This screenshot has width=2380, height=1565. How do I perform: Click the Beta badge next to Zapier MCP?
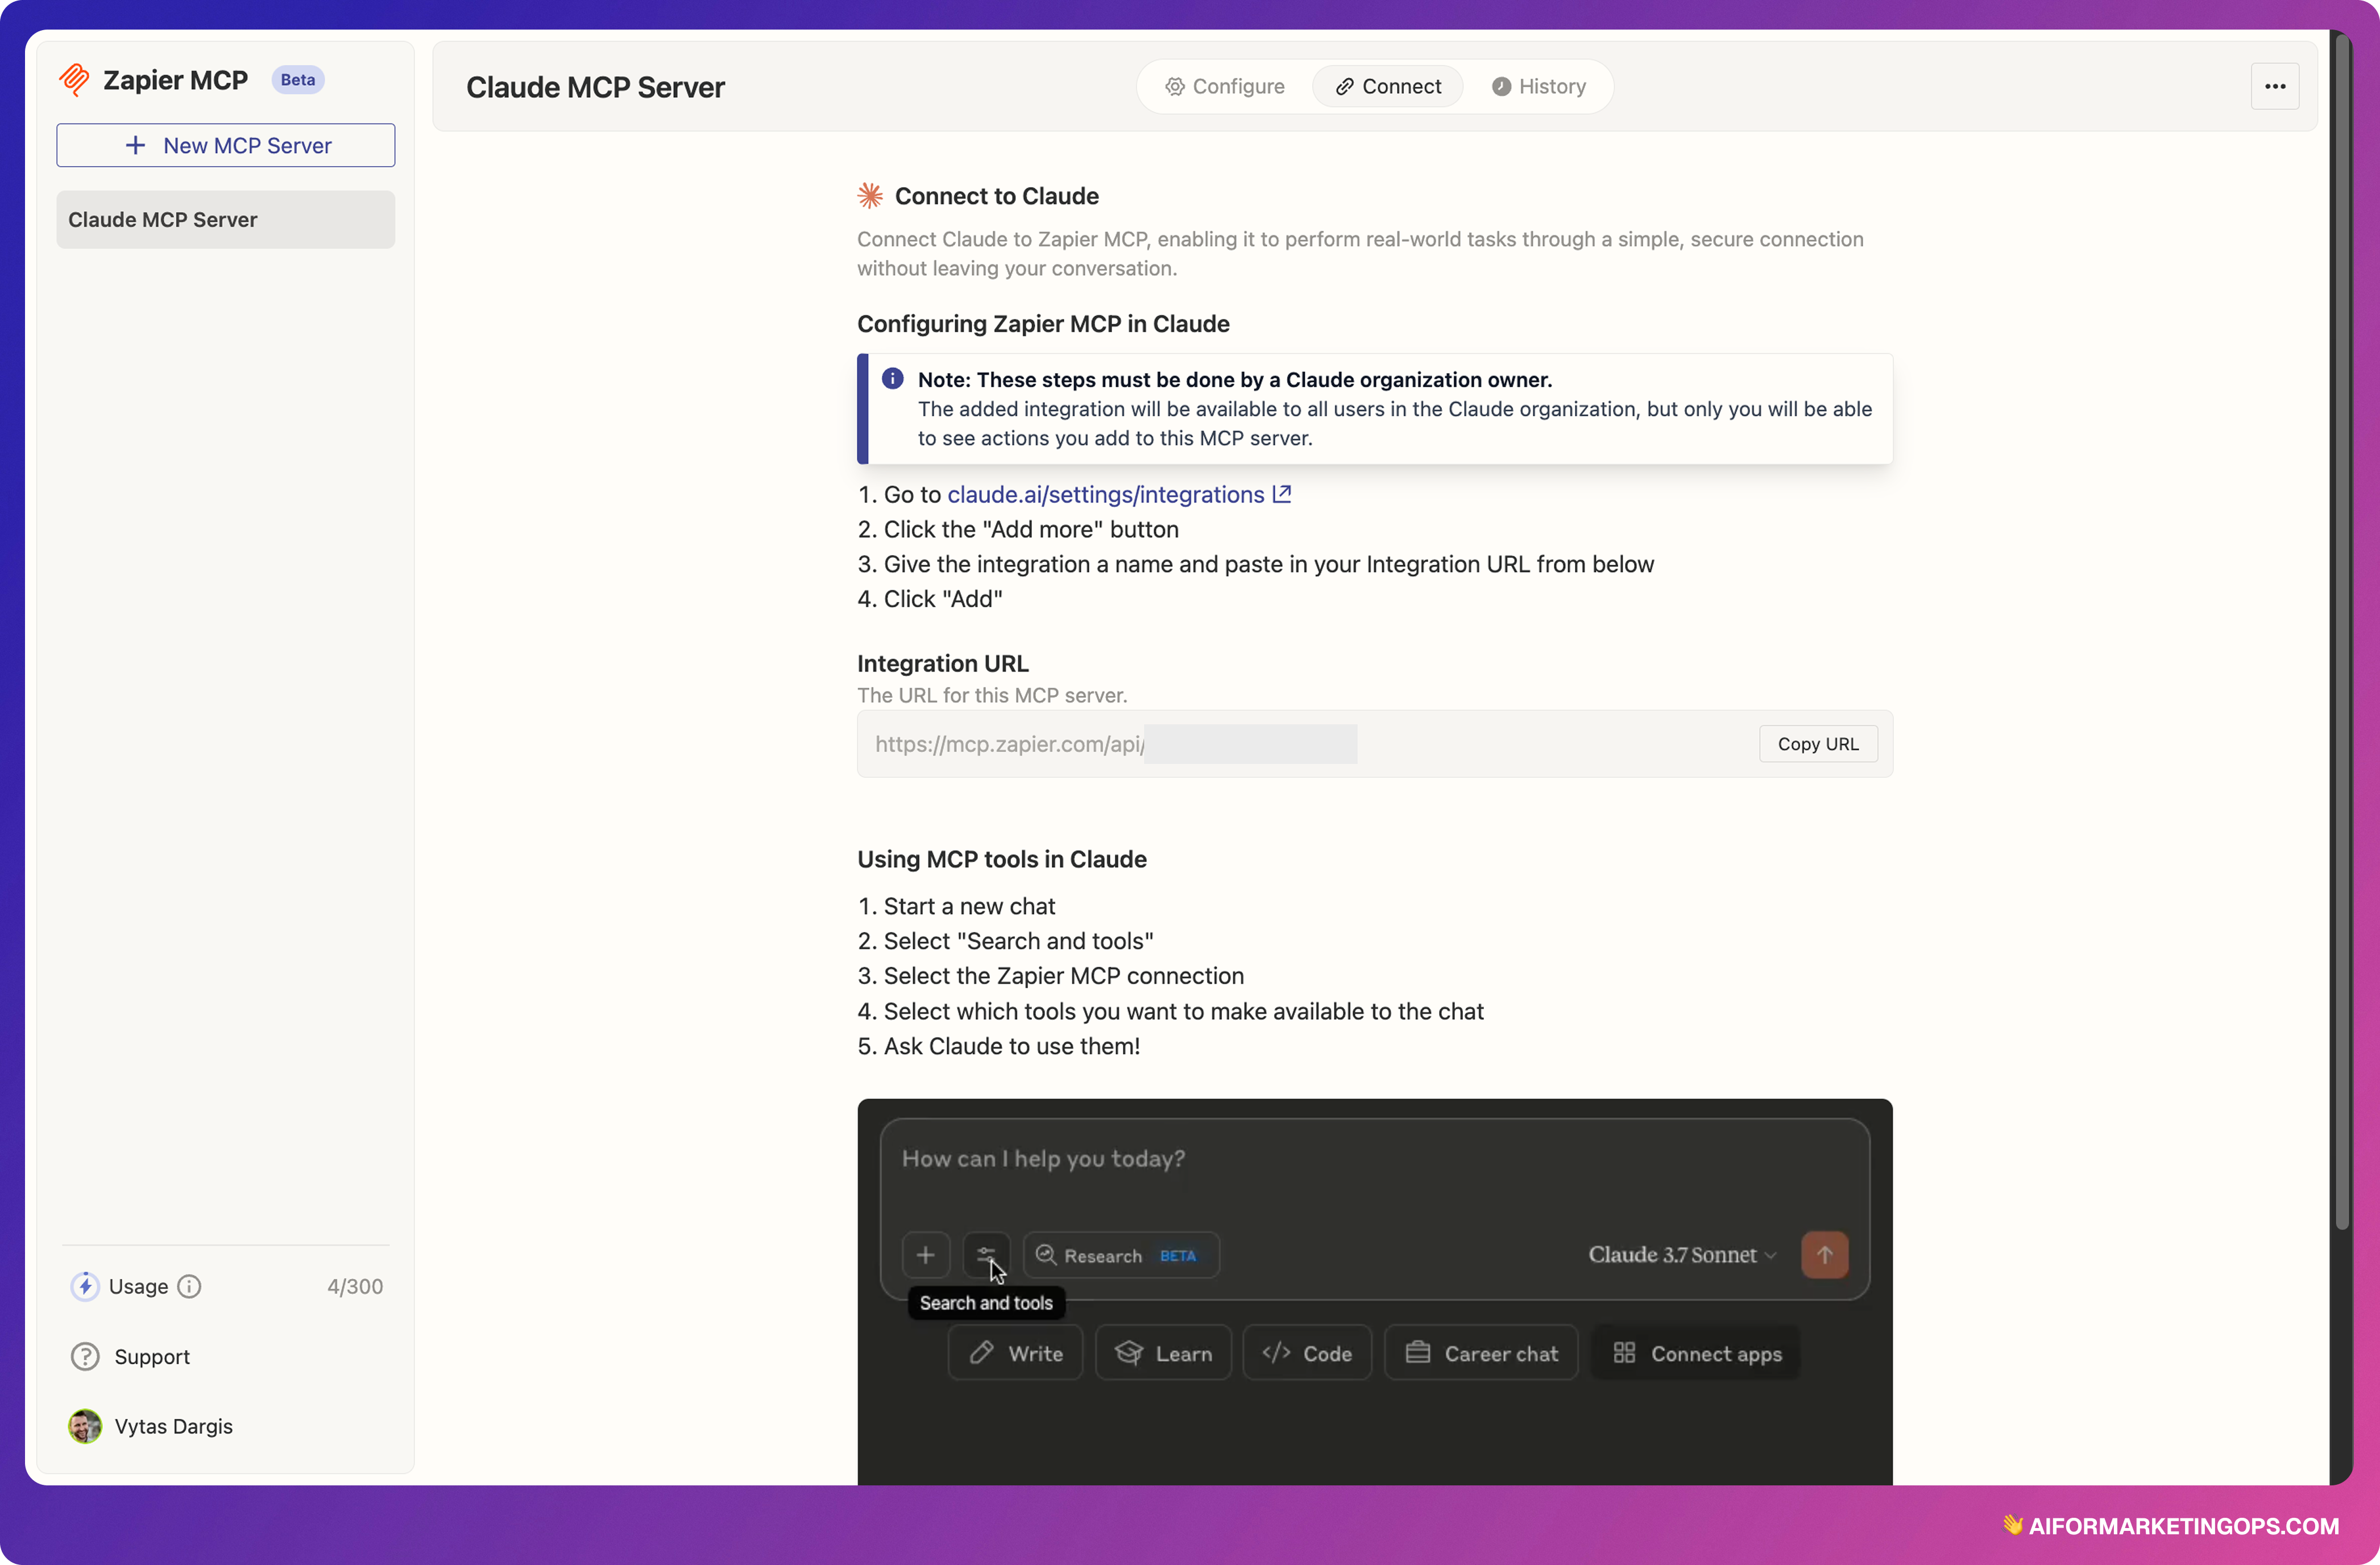point(297,80)
